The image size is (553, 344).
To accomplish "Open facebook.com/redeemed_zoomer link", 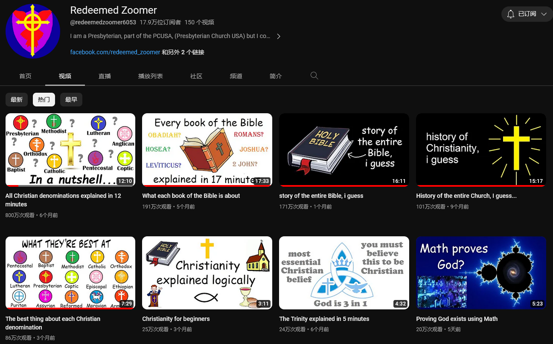I will pos(115,52).
